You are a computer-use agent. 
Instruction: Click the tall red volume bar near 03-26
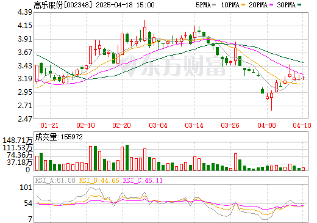pyautogui.click(x=235, y=162)
